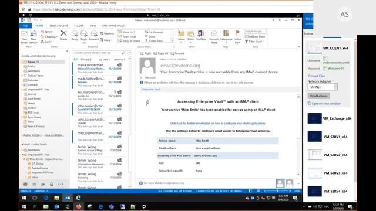This screenshot has height=211, width=376.
Task: Select the Inbox folder
Action: [43, 62]
